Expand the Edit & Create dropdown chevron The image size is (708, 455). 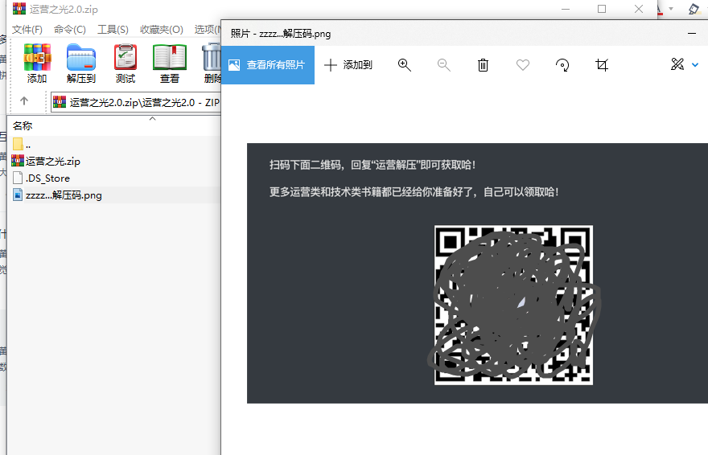(695, 65)
